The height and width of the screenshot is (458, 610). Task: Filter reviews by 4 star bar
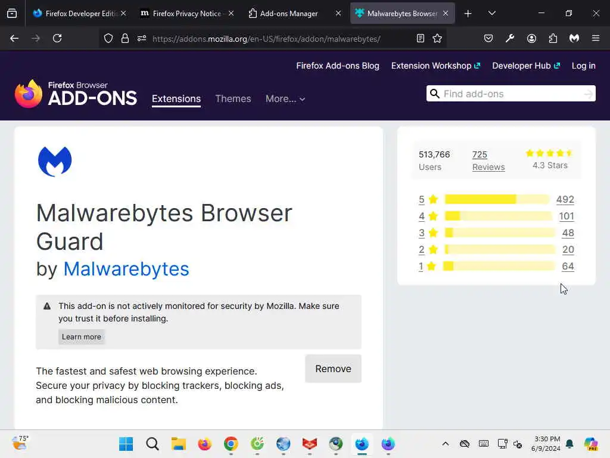(498, 216)
